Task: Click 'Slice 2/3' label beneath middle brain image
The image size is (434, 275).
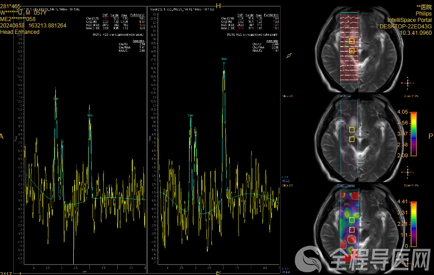Action: (288, 185)
